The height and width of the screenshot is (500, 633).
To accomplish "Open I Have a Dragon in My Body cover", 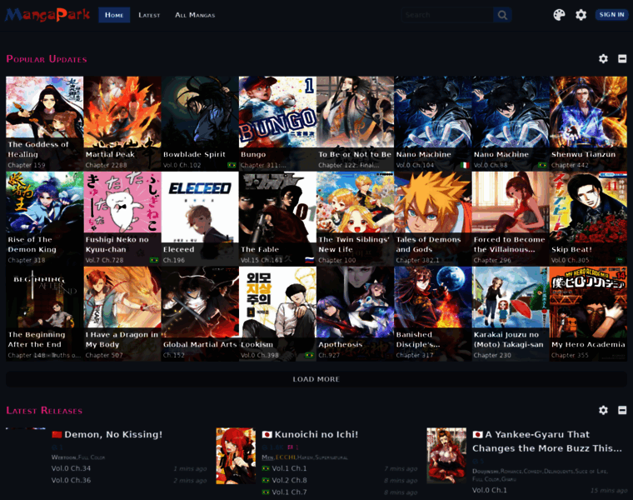I will coord(122,313).
